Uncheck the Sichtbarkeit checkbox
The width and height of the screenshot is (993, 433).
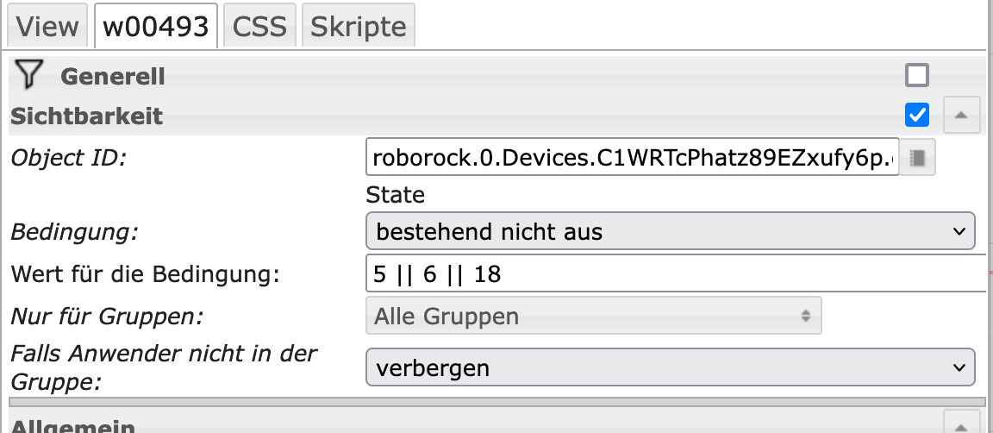917,115
